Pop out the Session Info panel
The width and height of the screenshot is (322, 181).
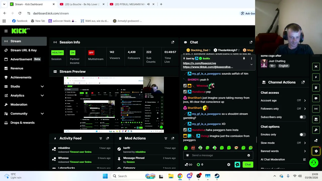[173, 42]
